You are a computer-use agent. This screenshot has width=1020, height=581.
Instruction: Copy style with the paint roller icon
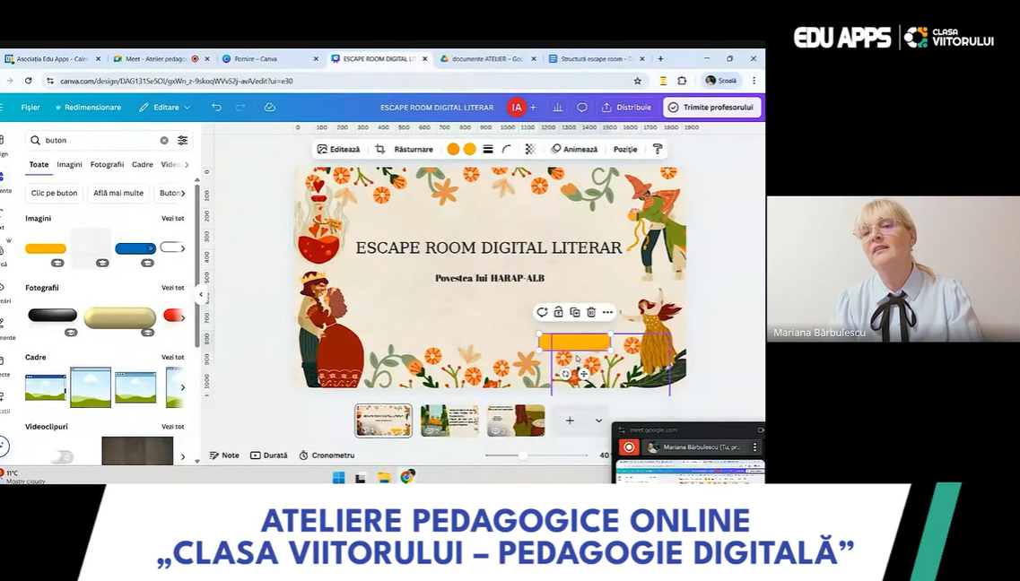658,150
